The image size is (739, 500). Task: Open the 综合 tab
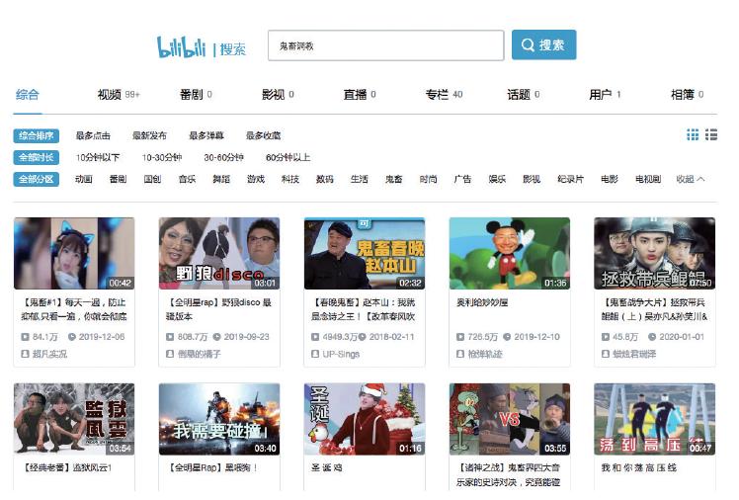28,95
